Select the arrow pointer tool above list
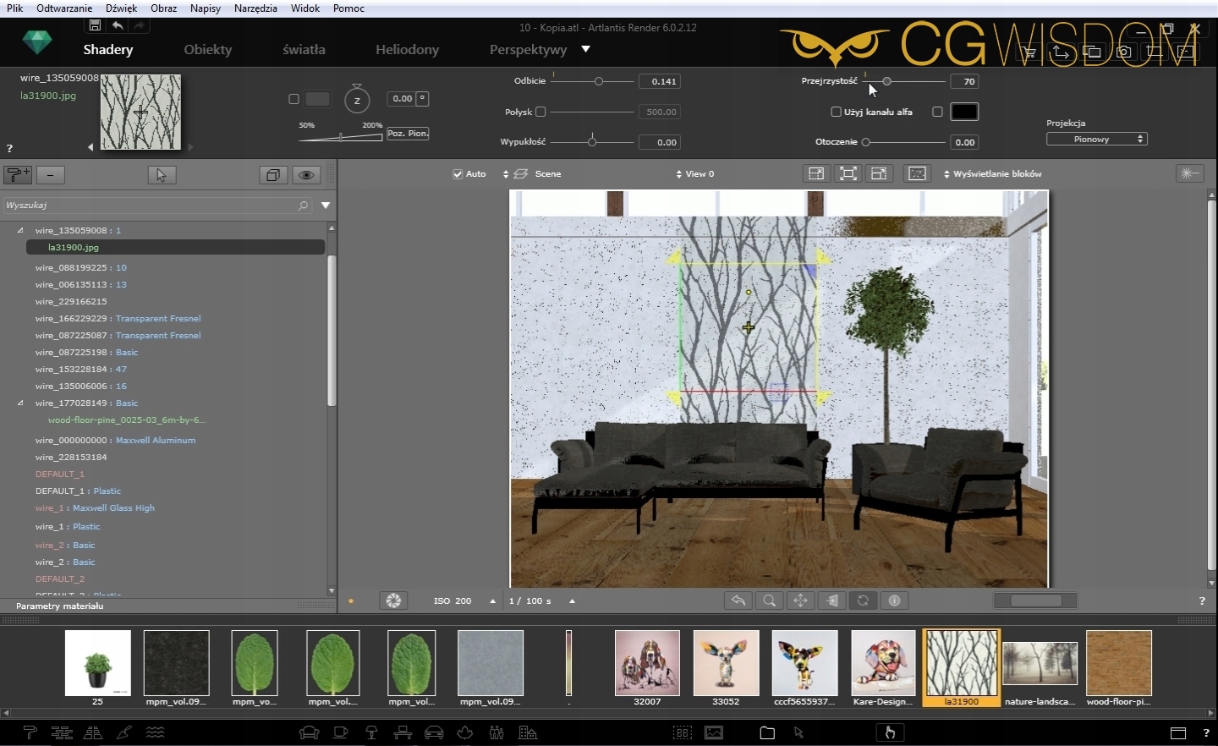Screen dimensions: 1218x746 [x=162, y=175]
